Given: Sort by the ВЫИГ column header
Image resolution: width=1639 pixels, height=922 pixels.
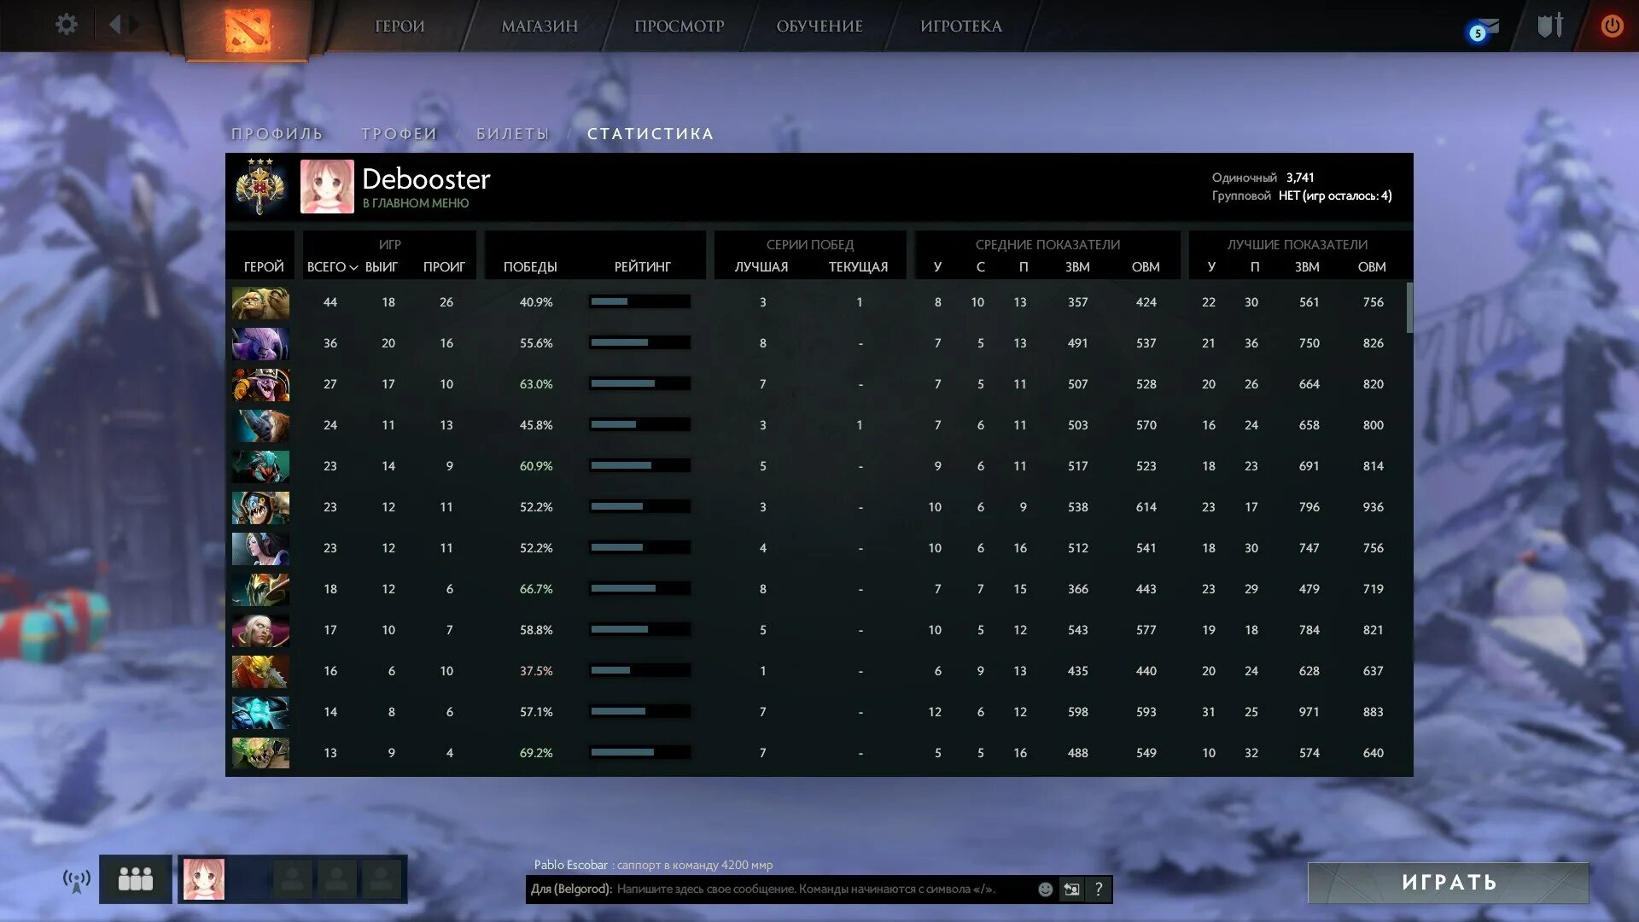Looking at the screenshot, I should 382,267.
